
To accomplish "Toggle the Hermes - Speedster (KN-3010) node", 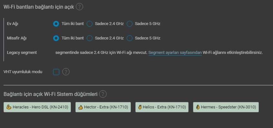I will click(x=226, y=107).
